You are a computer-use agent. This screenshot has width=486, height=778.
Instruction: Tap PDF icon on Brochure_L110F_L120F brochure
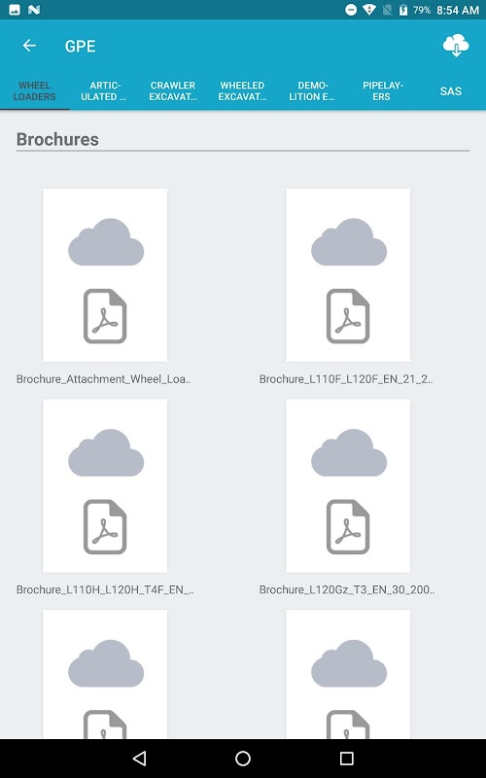(x=348, y=316)
